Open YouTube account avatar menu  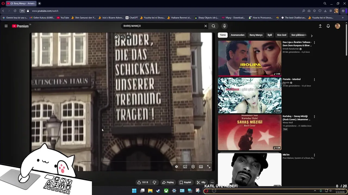[x=337, y=26]
